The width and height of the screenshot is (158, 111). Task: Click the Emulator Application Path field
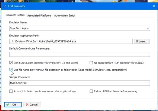71,41
